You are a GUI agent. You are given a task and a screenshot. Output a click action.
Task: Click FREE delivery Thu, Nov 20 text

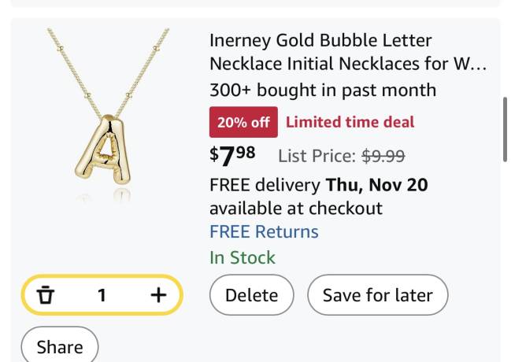point(318,186)
